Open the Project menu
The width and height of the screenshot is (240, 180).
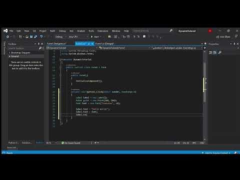coord(42,31)
